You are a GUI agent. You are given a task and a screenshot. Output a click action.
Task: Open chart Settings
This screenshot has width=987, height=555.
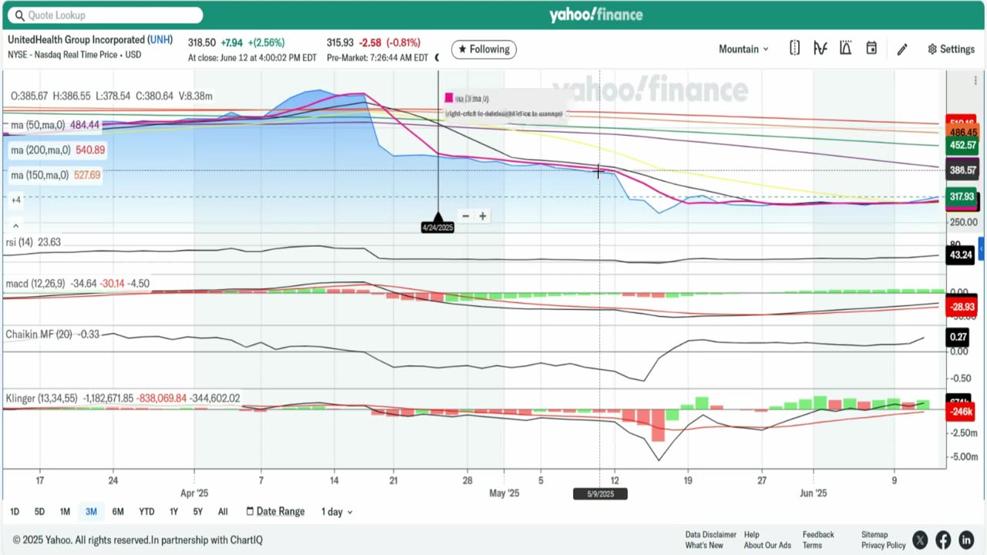(951, 49)
